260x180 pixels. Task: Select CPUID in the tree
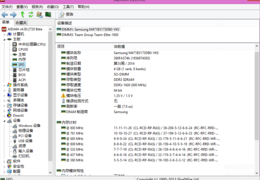point(23,49)
